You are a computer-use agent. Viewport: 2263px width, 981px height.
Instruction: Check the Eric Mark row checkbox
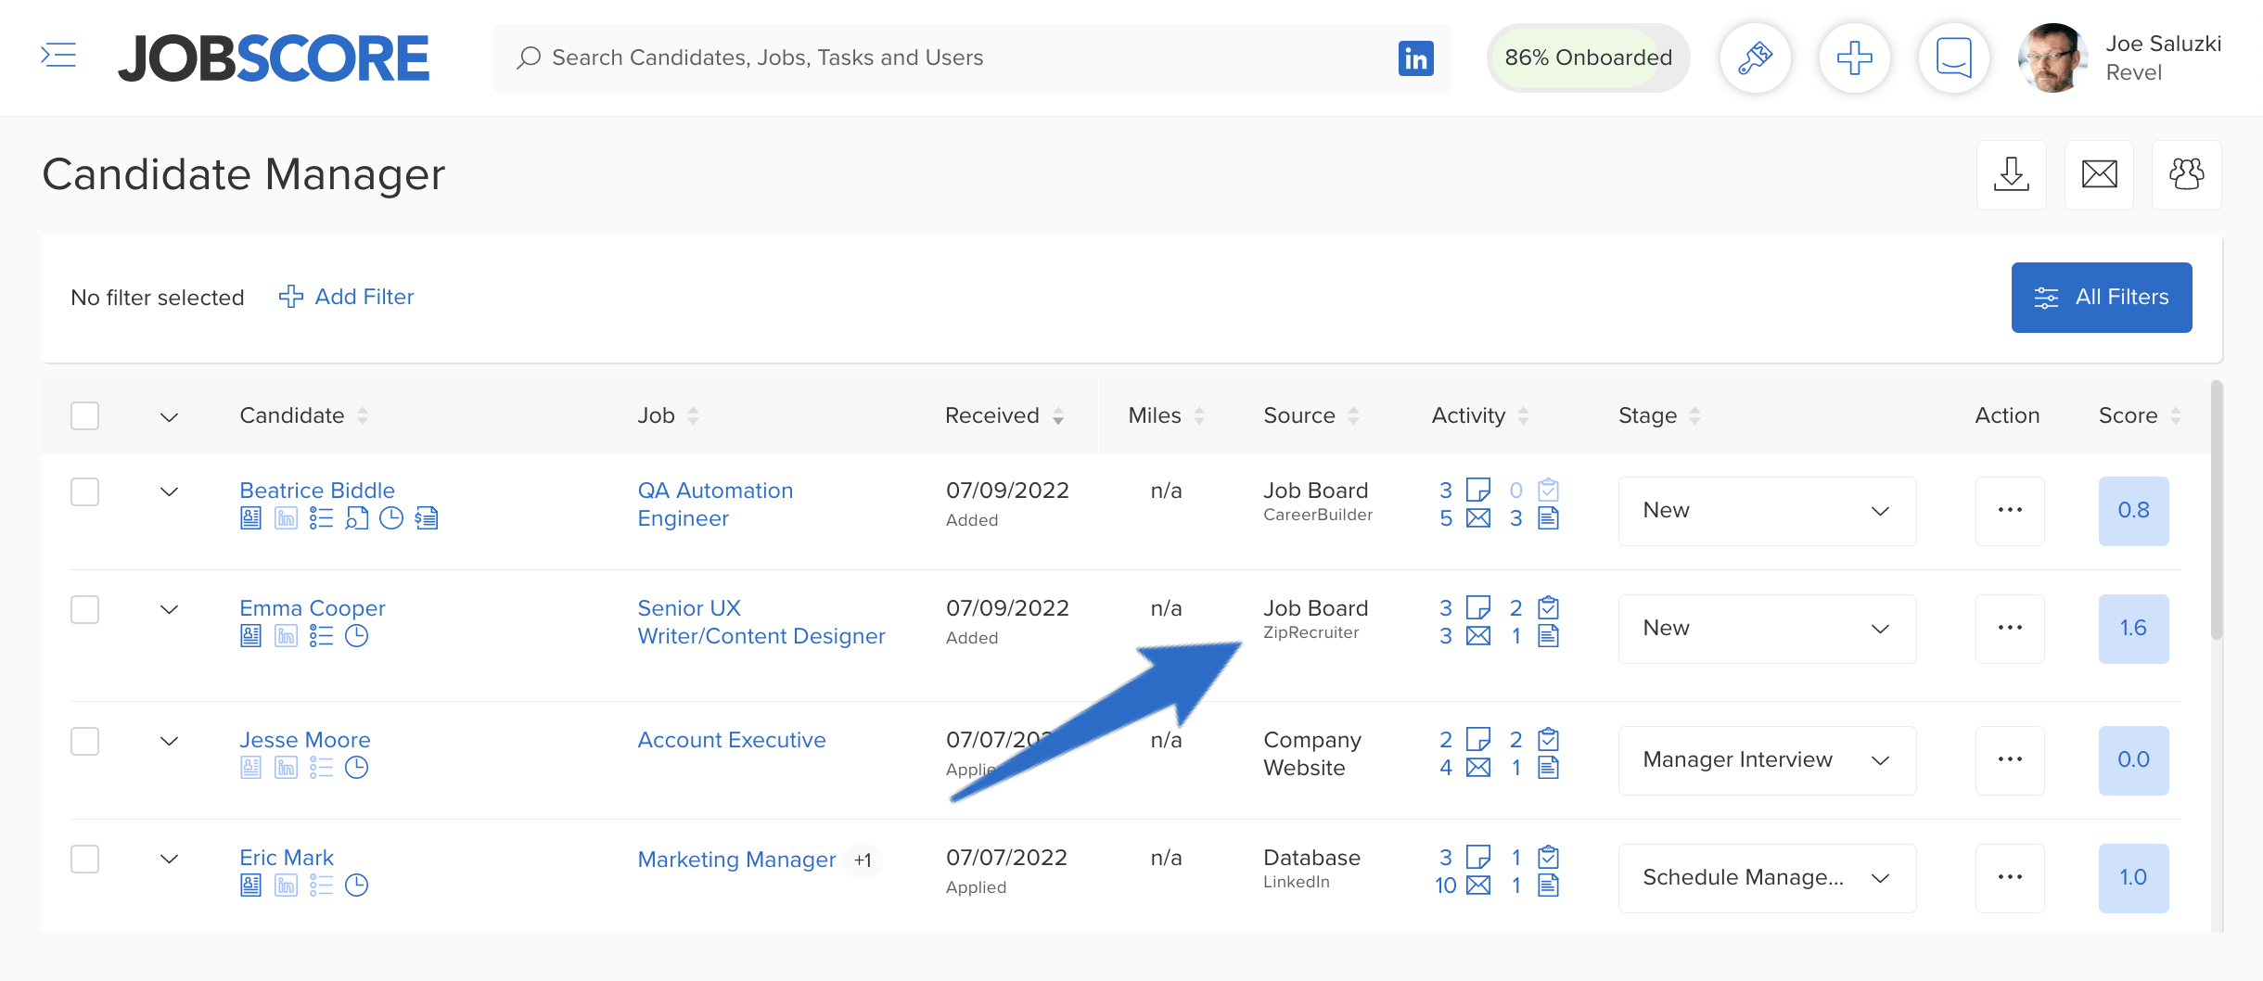pyautogui.click(x=84, y=859)
